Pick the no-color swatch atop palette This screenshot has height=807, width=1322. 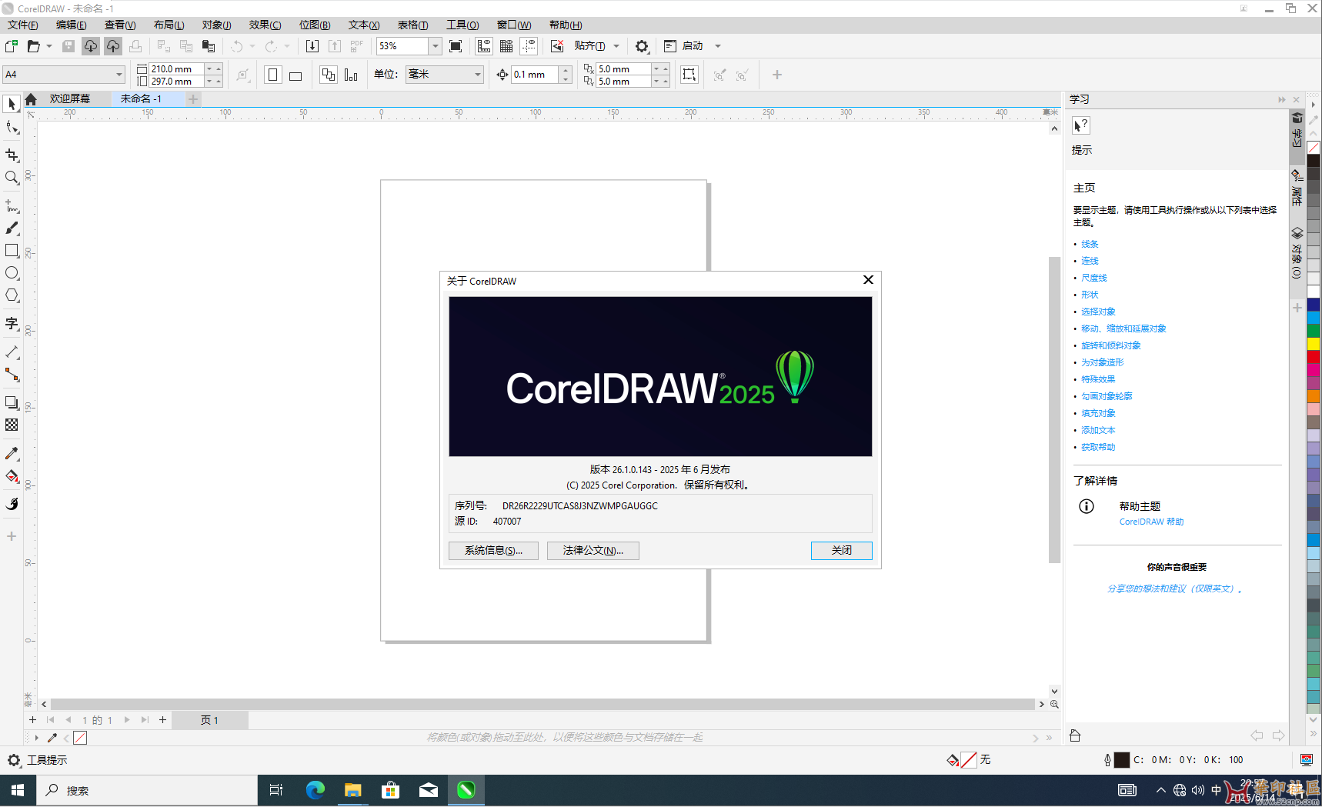click(x=1314, y=147)
